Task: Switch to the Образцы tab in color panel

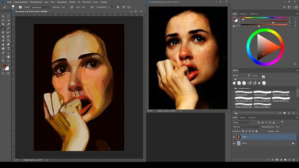Action: tap(243, 14)
